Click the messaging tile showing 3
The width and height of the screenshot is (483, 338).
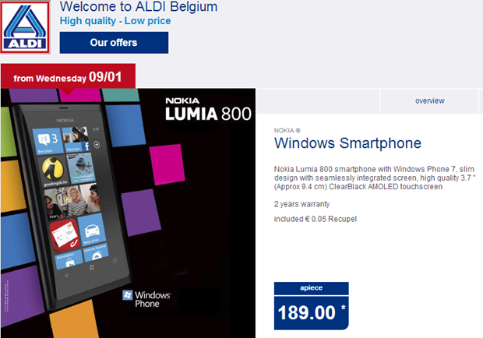(48, 141)
